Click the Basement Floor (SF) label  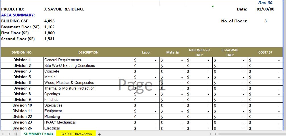tap(20, 27)
